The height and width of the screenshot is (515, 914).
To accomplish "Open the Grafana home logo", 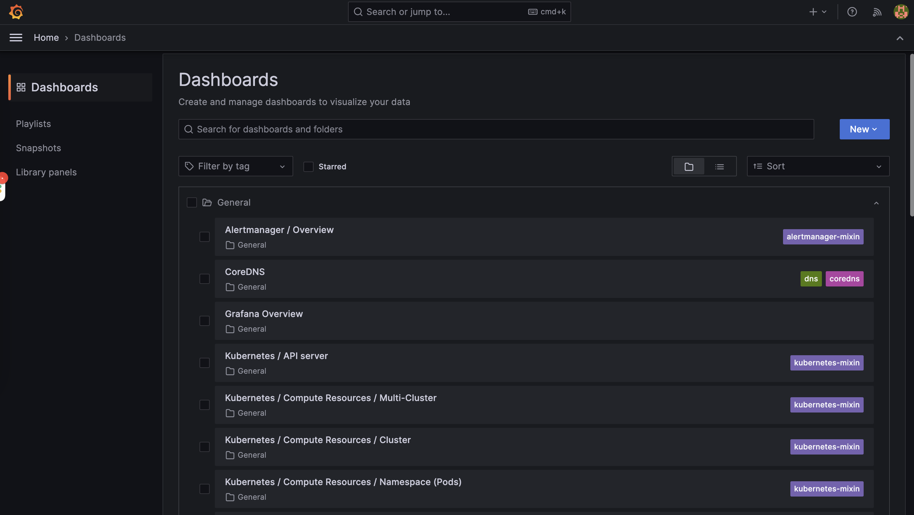I will coord(16,12).
